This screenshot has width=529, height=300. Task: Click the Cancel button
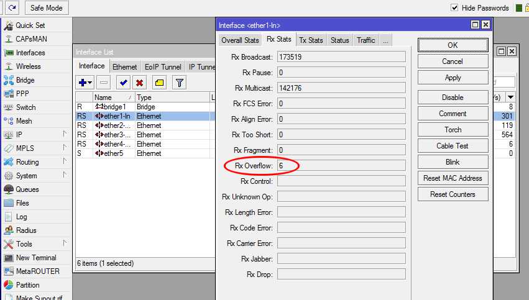click(x=453, y=61)
